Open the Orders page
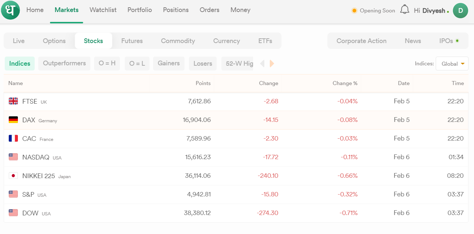Viewport: 474px width, 234px height. click(x=210, y=10)
